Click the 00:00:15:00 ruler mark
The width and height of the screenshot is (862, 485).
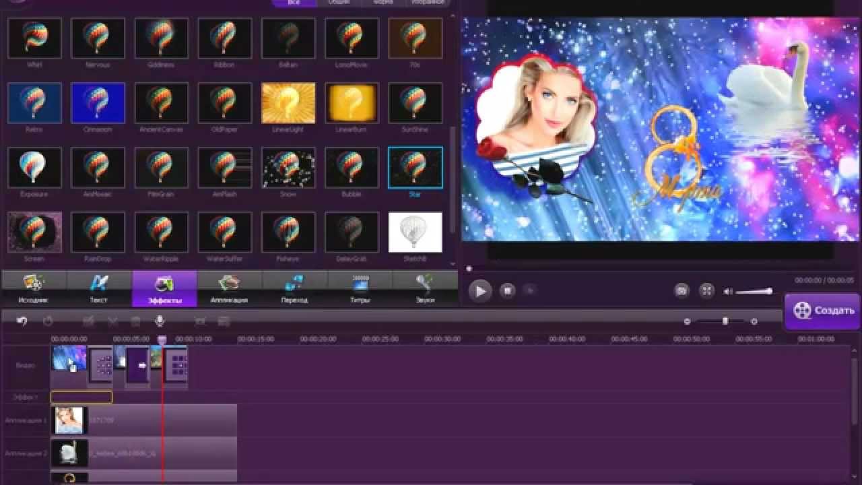coord(256,339)
